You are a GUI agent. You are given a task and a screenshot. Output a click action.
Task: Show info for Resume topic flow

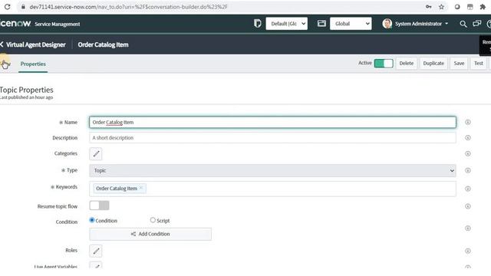(467, 206)
